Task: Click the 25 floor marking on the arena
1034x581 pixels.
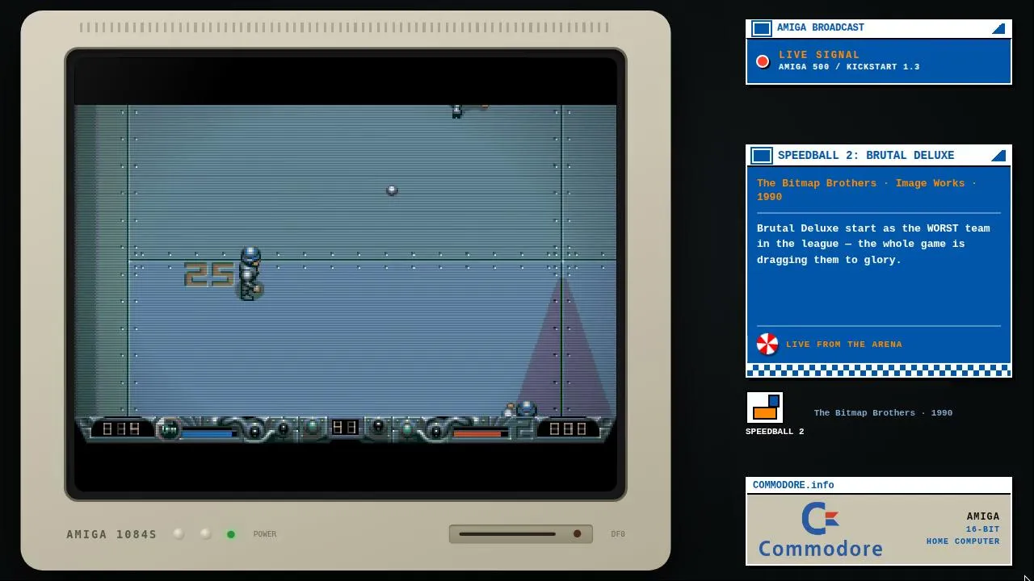Action: 209,275
